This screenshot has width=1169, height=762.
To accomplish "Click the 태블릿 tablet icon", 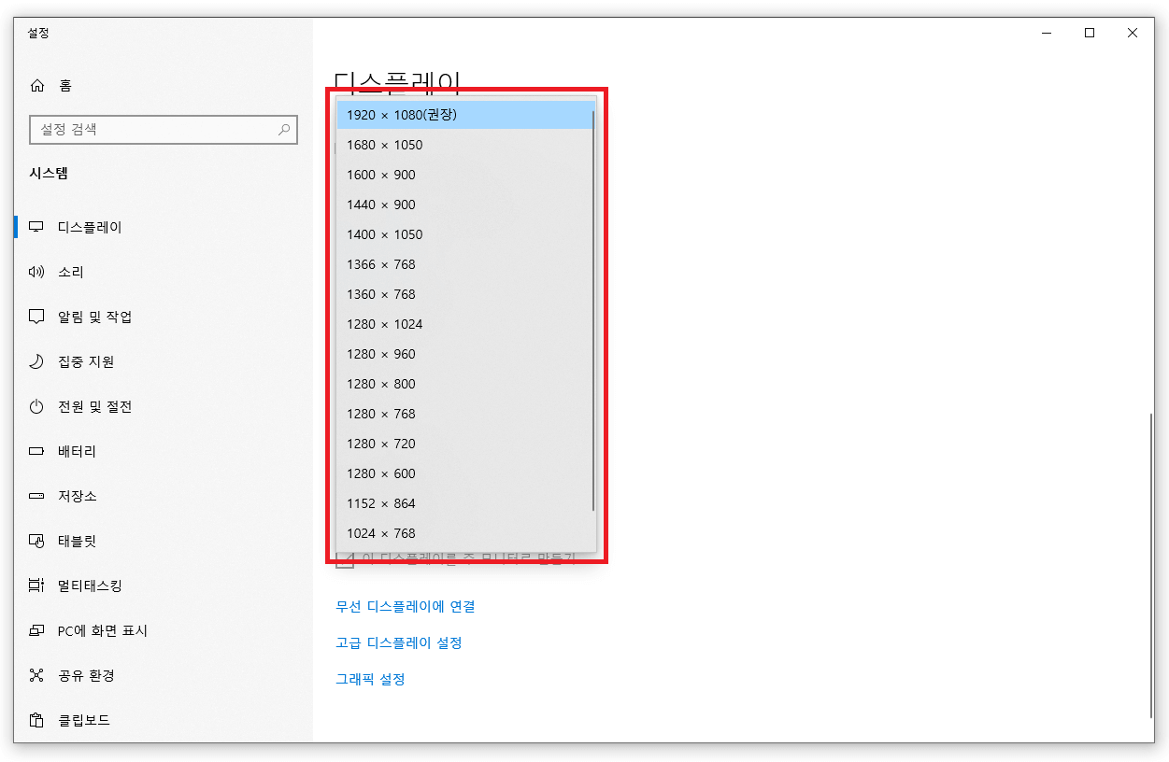I will (37, 541).
